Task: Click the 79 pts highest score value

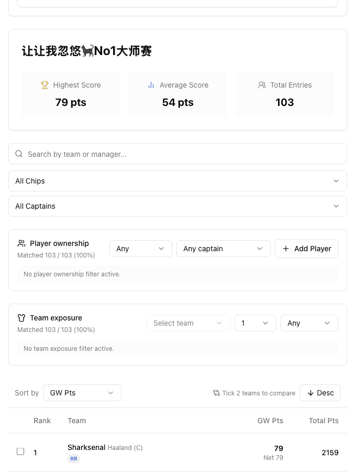Action: click(x=71, y=102)
